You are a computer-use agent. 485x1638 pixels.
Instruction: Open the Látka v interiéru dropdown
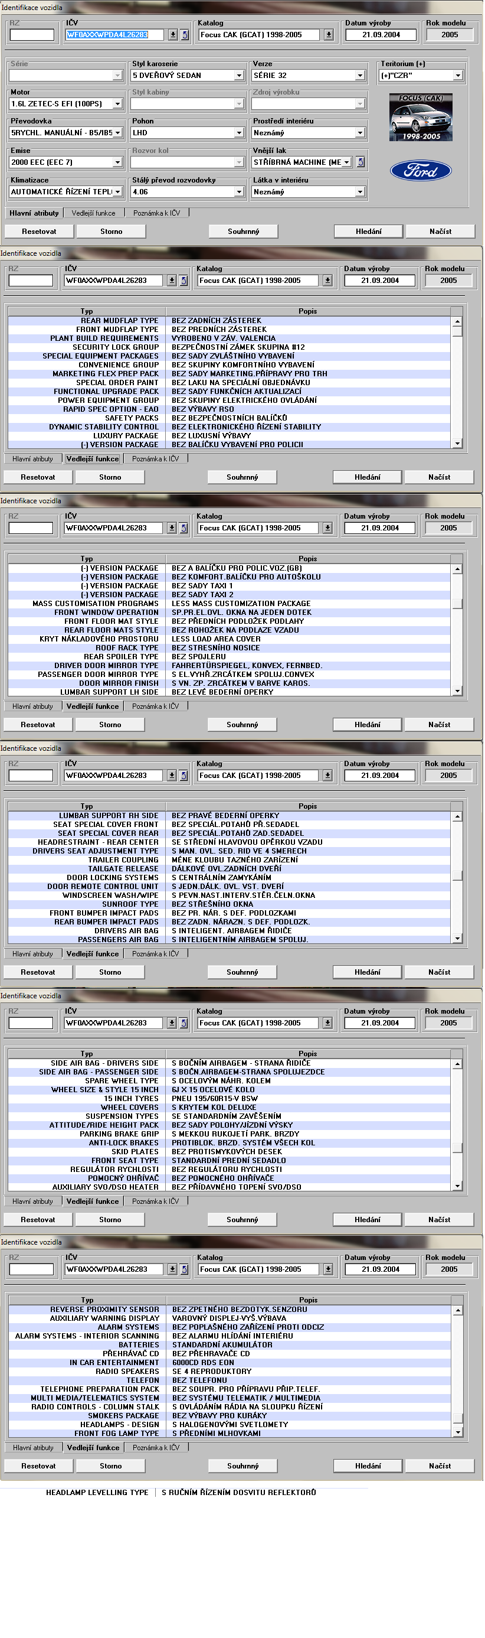pos(360,191)
